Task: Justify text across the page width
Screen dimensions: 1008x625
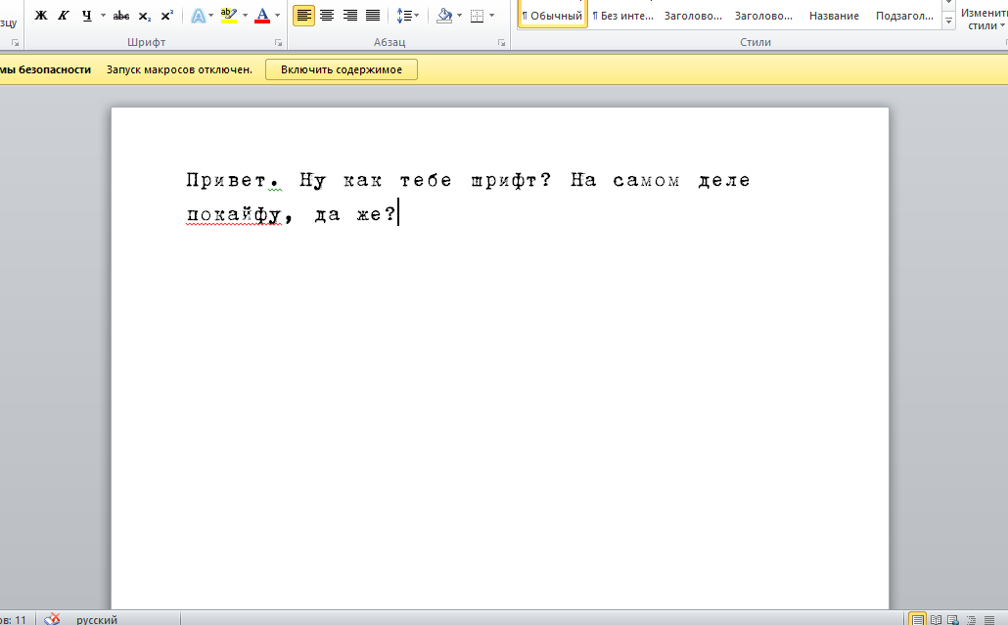Action: coord(372,16)
